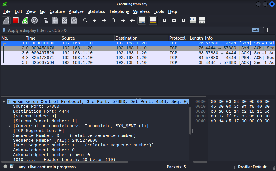Click Profile: Default in status bar
This screenshot has width=276, height=171.
[252, 167]
